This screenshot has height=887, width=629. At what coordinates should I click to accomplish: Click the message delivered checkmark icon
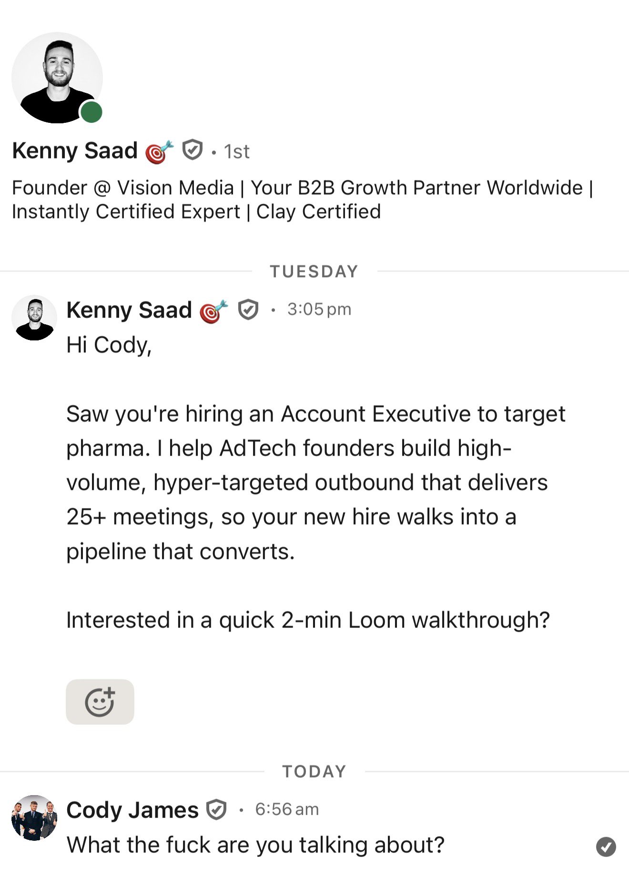[x=606, y=847]
